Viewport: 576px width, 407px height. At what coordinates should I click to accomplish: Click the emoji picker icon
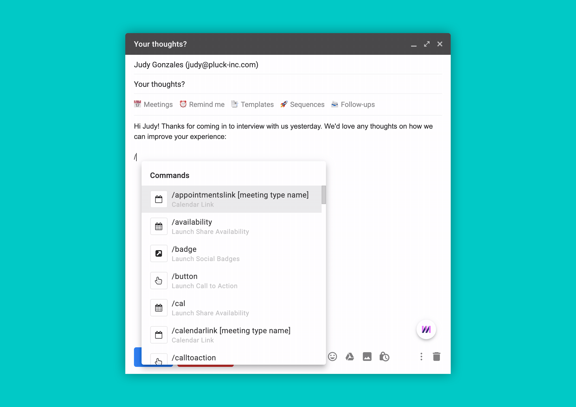pos(333,357)
